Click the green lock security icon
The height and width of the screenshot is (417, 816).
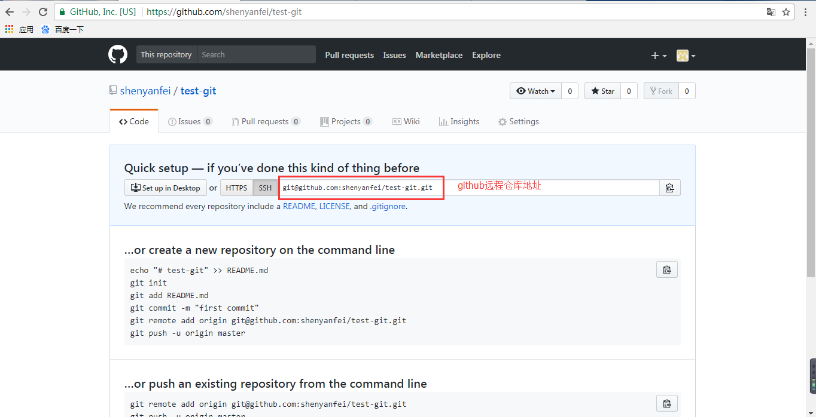(62, 12)
